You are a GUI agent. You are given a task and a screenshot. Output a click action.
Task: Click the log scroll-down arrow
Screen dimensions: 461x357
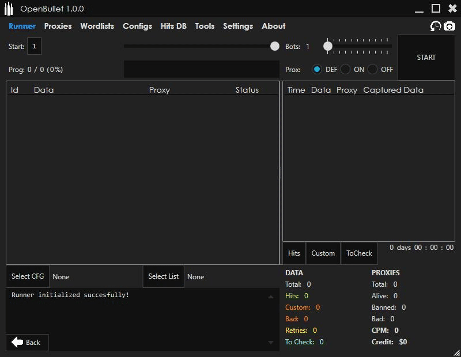271,343
